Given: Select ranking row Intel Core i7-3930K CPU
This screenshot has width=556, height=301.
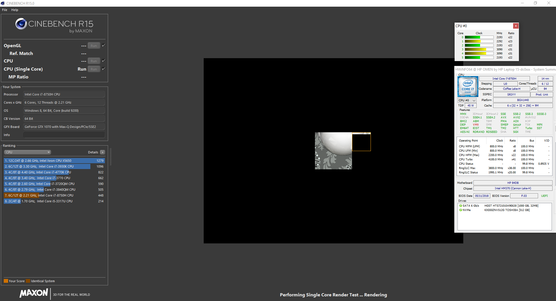Looking at the screenshot, I should [x=54, y=166].
